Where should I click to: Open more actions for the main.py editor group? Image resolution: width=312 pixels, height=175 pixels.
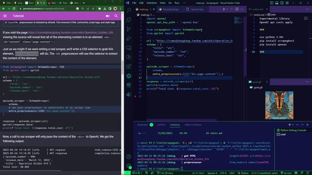242,9
